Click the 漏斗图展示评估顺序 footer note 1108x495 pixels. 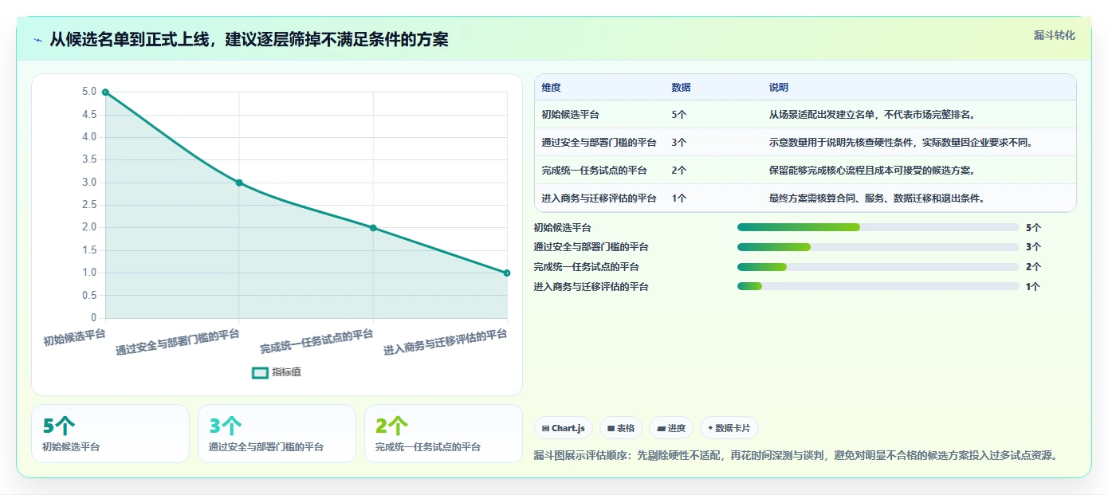click(797, 456)
